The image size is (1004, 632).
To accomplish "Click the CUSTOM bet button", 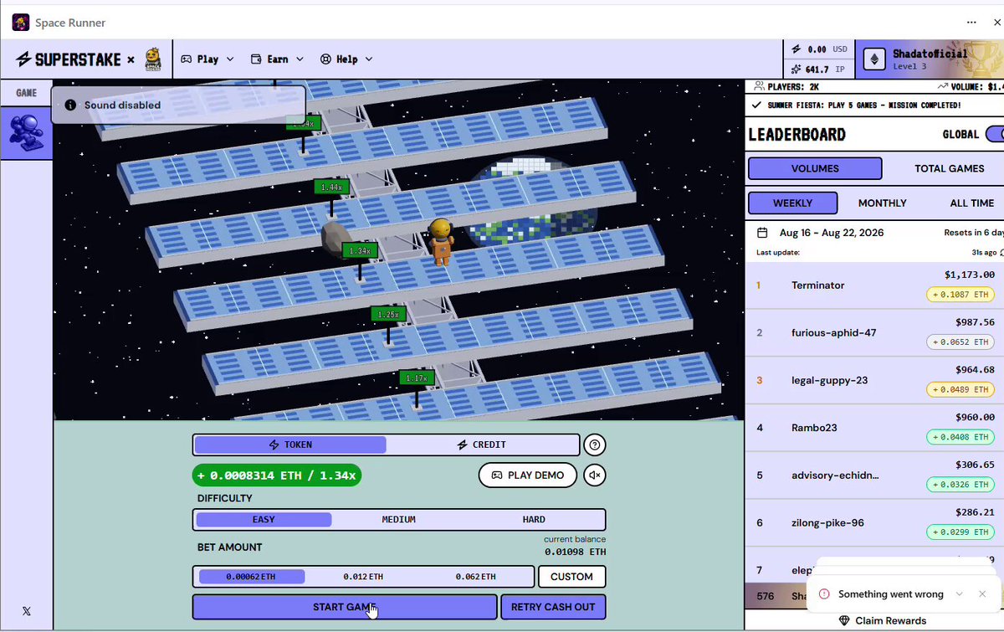I will [x=572, y=577].
